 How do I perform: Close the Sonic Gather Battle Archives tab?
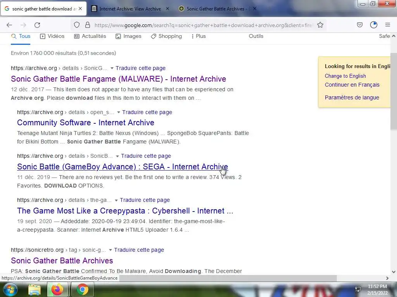(255, 9)
